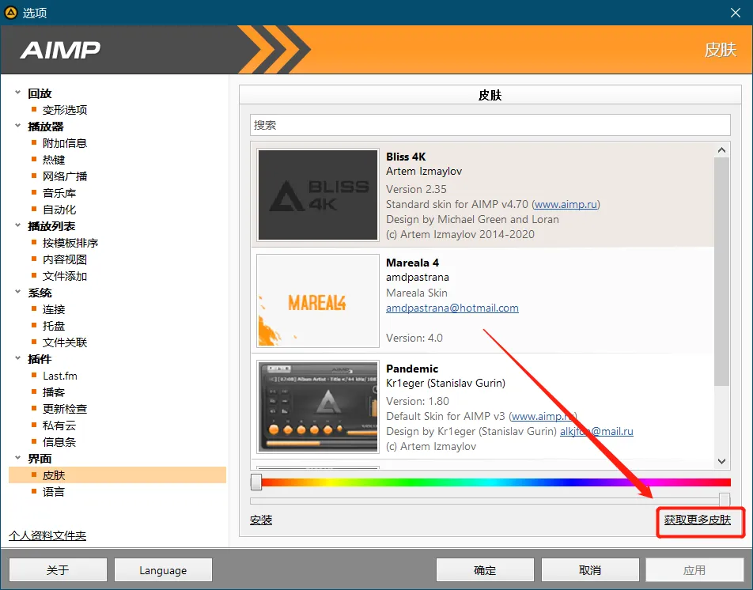
Task: Open www.aimp.ru link in Pandemic entry
Action: click(543, 416)
